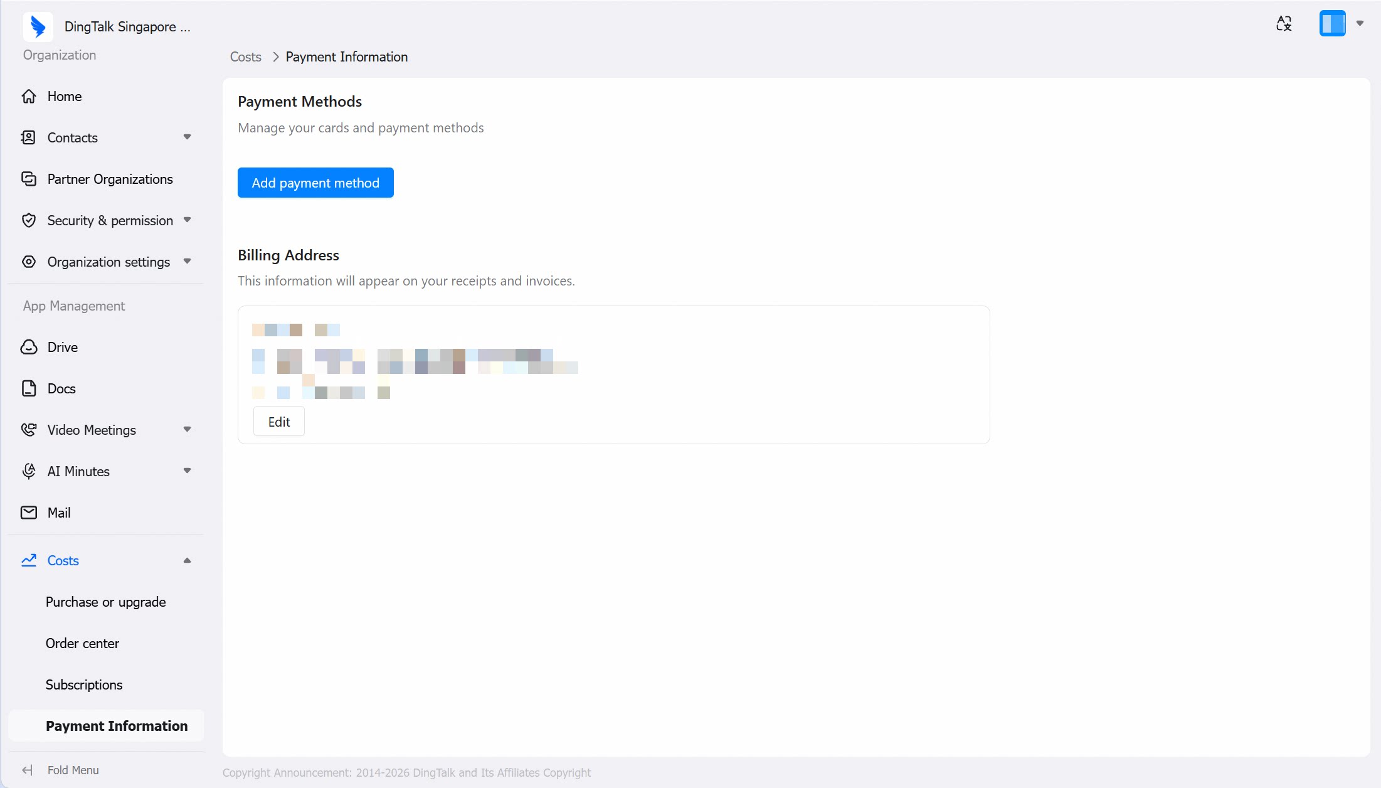This screenshot has width=1381, height=788.
Task: Click the Costs chart icon
Action: pos(29,561)
